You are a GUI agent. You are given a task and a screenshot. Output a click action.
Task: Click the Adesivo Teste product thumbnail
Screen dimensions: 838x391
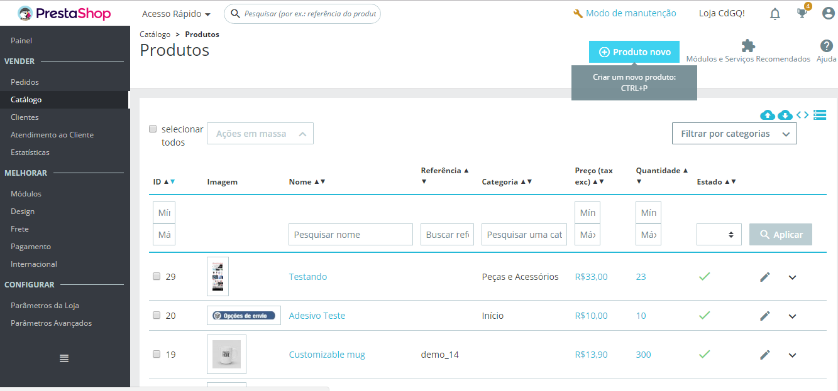coord(244,315)
